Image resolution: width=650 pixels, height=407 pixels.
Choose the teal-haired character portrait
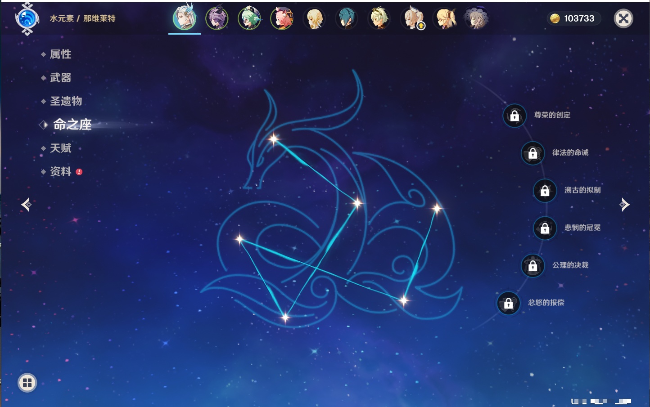tap(347, 18)
